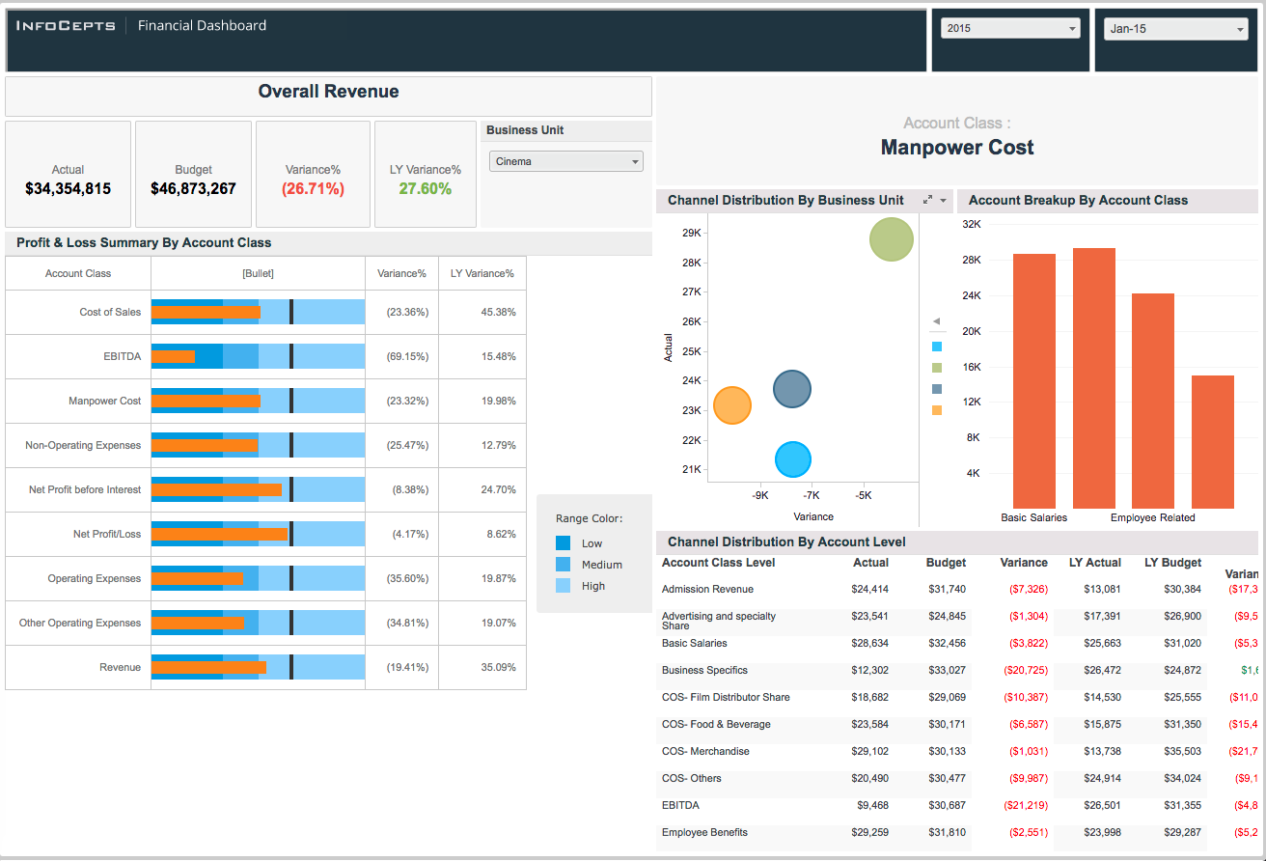The width and height of the screenshot is (1266, 861).
Task: Click the High range color square
Action: point(564,586)
